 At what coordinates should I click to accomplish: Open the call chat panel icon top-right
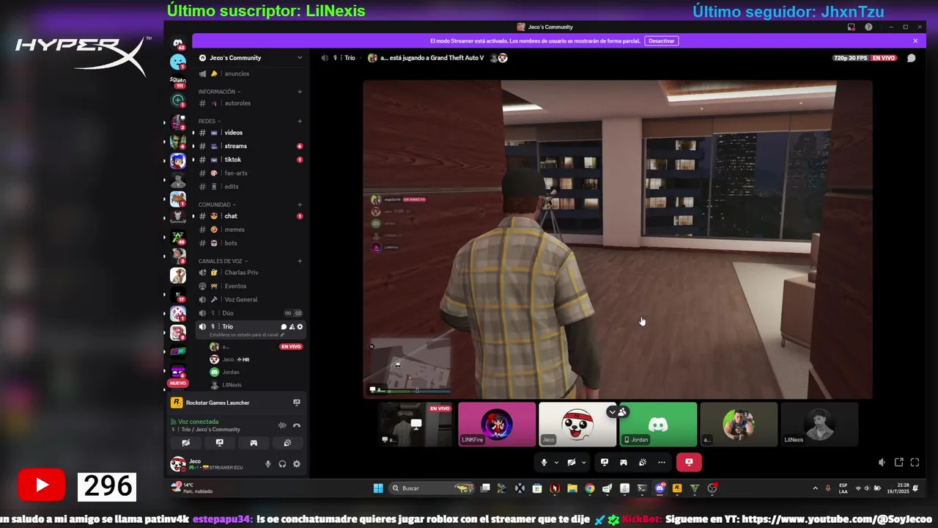[x=911, y=58]
